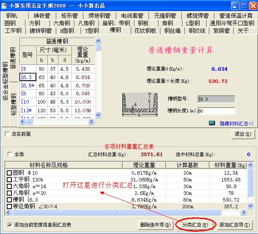This screenshot has height=234, width=258.
Task: Select the 普通槽钢 vertical tab
Action: tap(13, 58)
